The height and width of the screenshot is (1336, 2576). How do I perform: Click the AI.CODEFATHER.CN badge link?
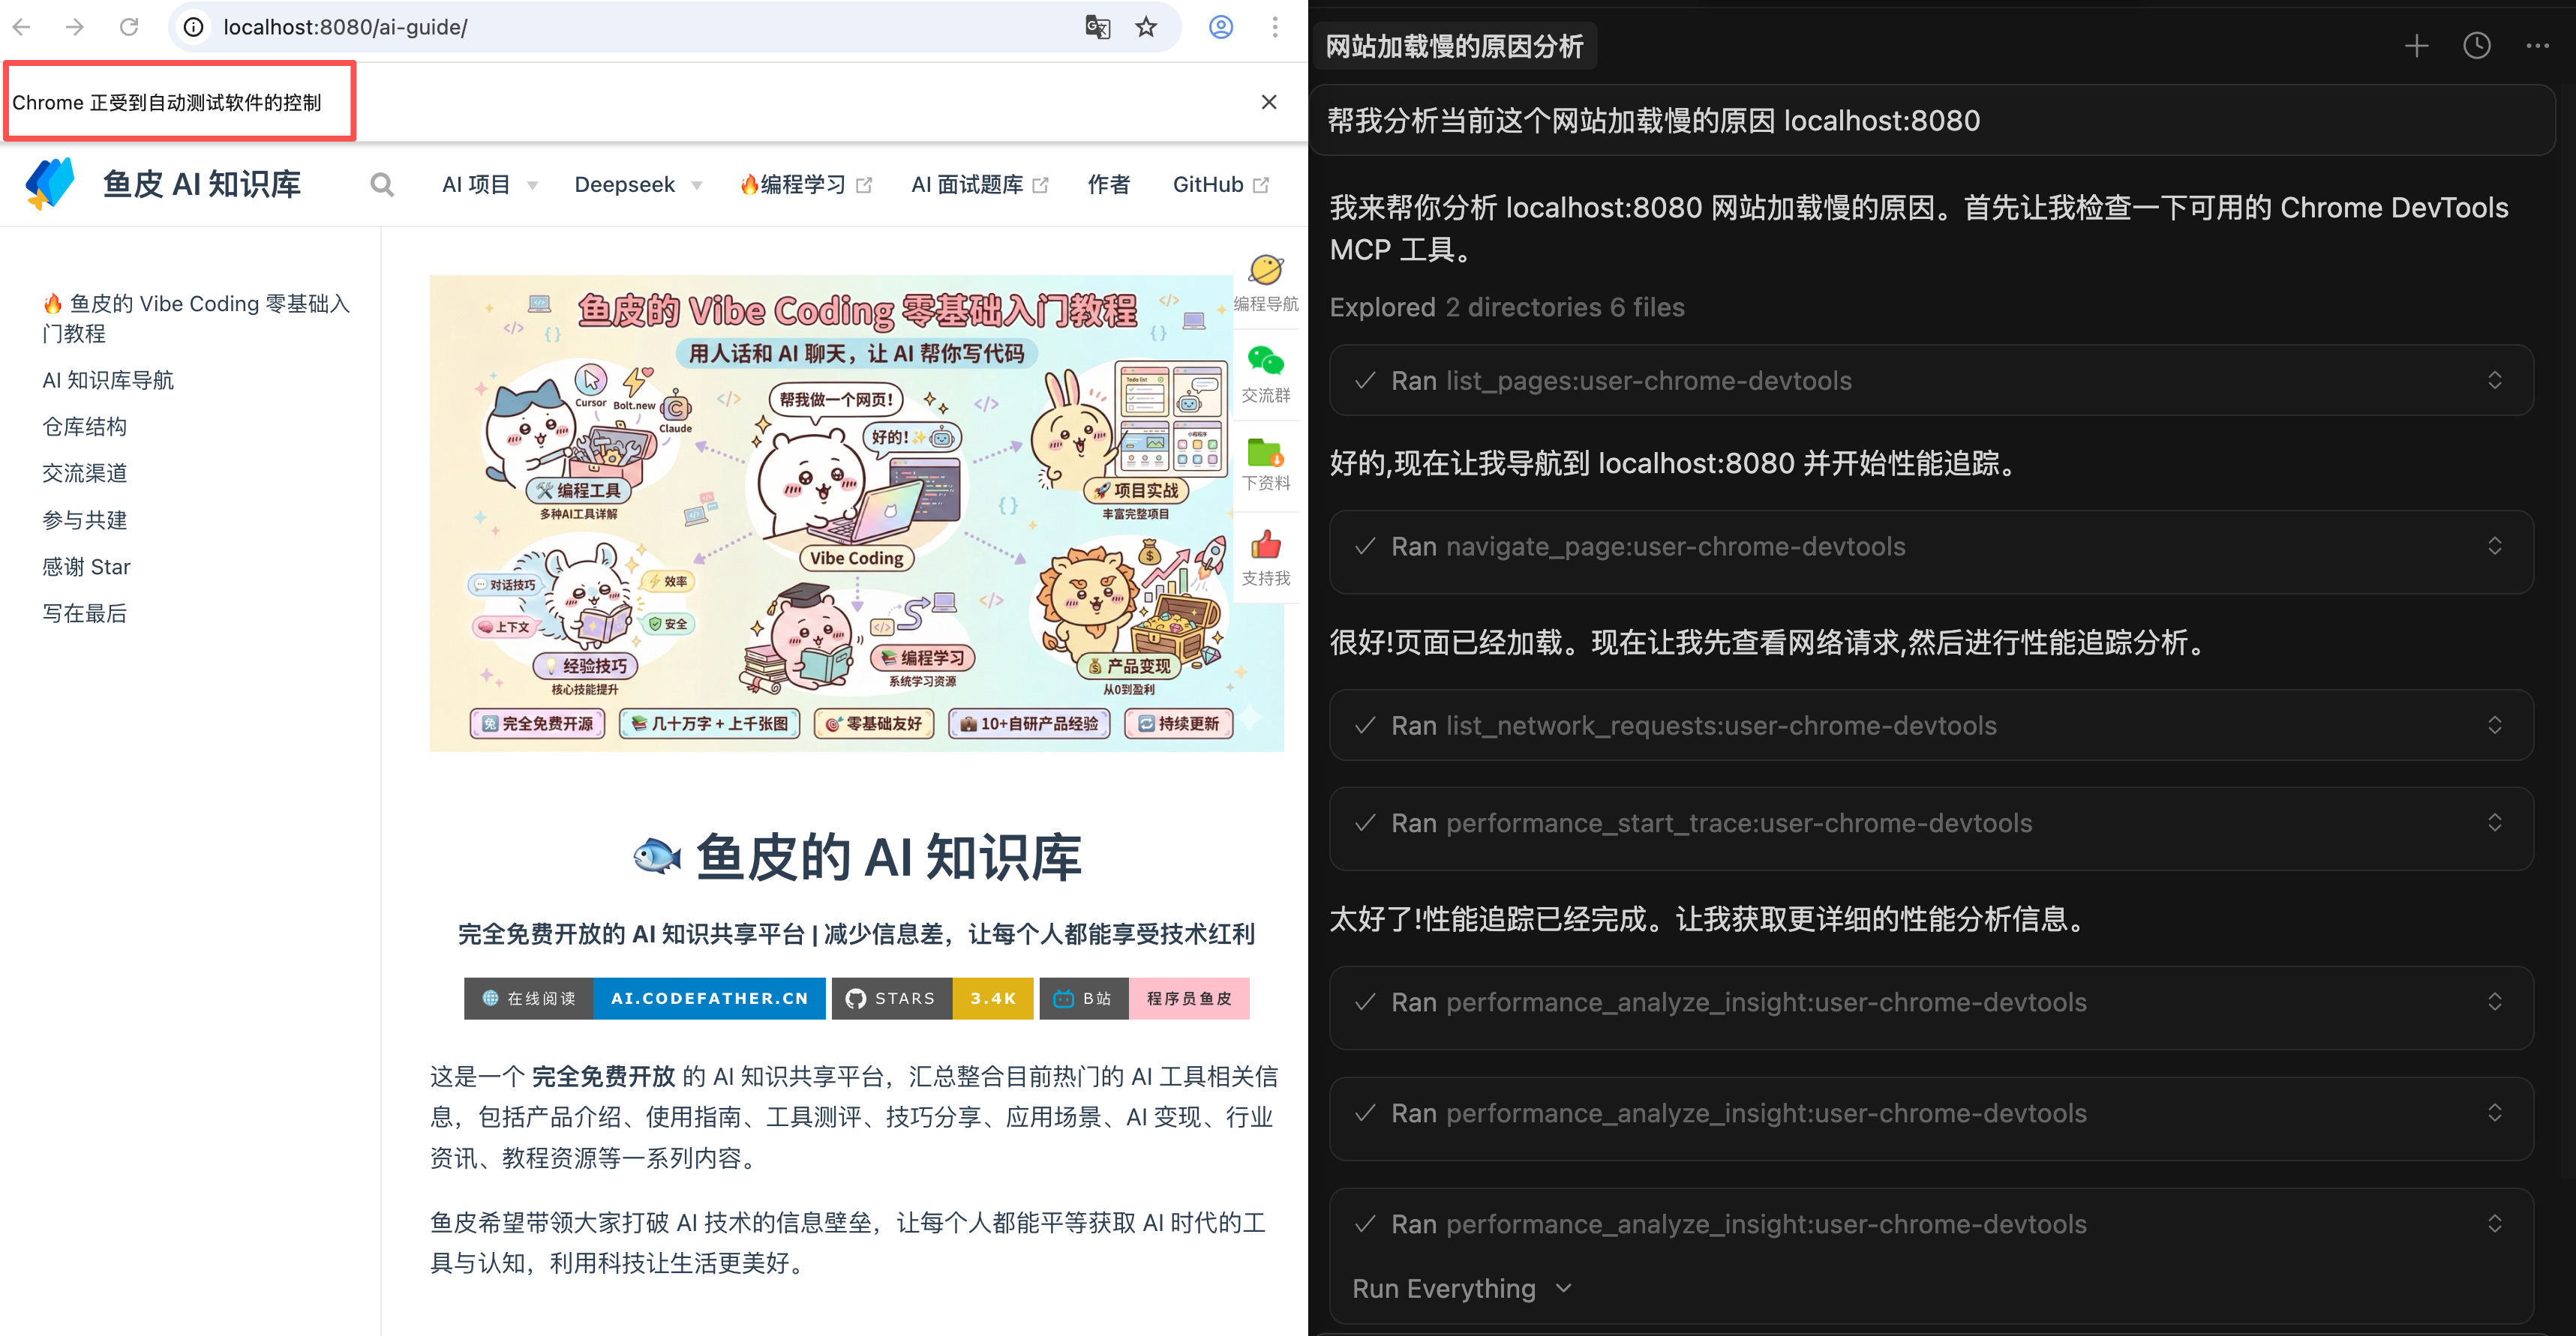click(x=709, y=999)
